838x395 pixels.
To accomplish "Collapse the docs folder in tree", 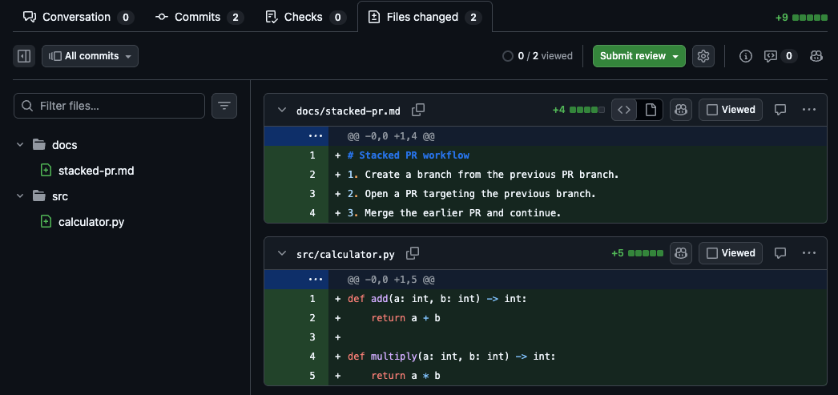I will tap(20, 145).
